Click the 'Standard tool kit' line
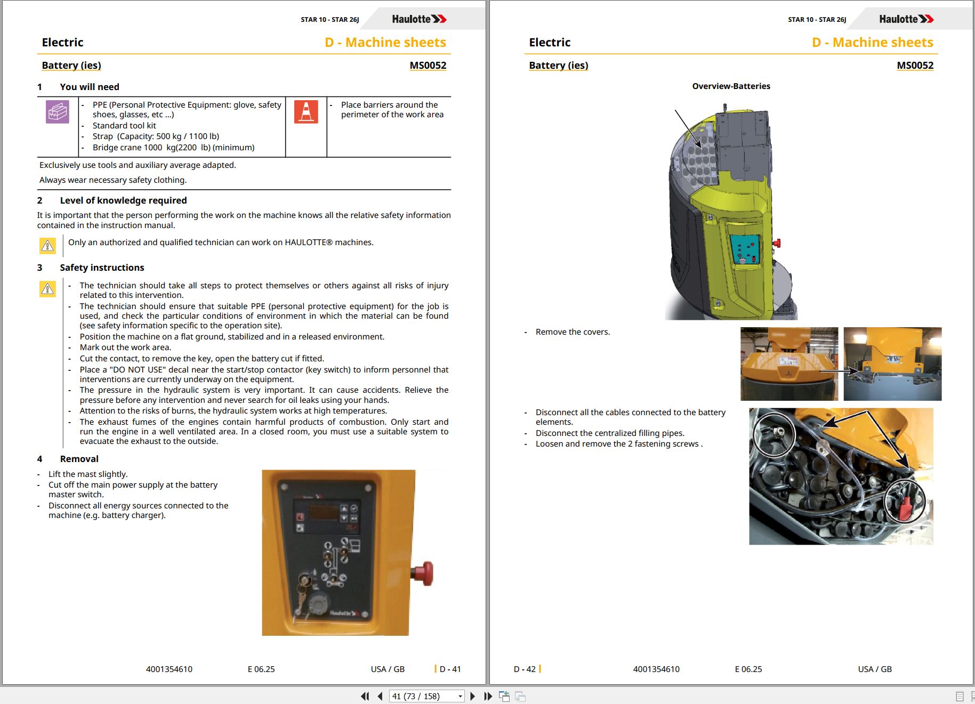This screenshot has height=704, width=975. pyautogui.click(x=124, y=126)
